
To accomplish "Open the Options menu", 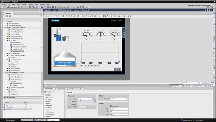I will coord(31,4).
